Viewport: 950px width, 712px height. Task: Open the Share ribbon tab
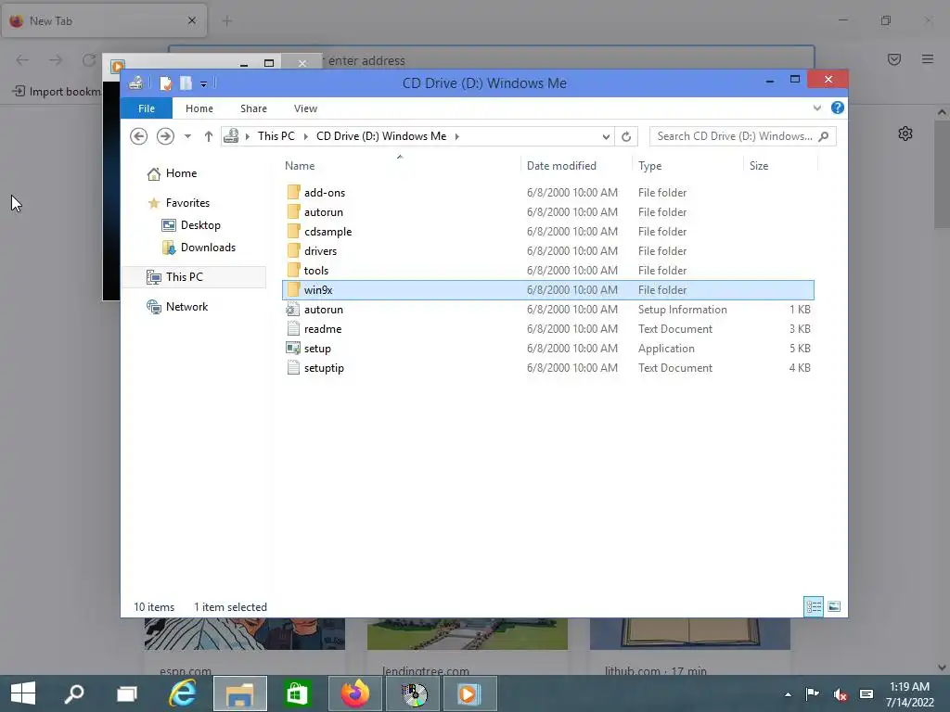pyautogui.click(x=253, y=108)
